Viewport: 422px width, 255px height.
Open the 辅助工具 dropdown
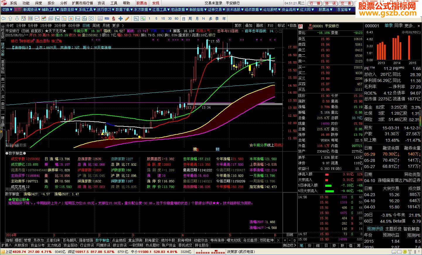50,10
